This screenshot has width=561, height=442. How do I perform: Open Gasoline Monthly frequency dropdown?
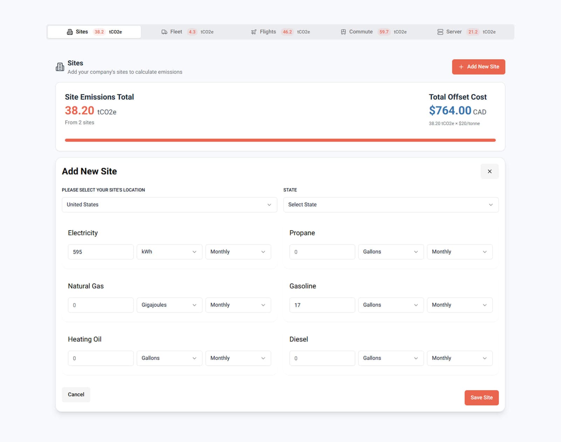tap(460, 305)
